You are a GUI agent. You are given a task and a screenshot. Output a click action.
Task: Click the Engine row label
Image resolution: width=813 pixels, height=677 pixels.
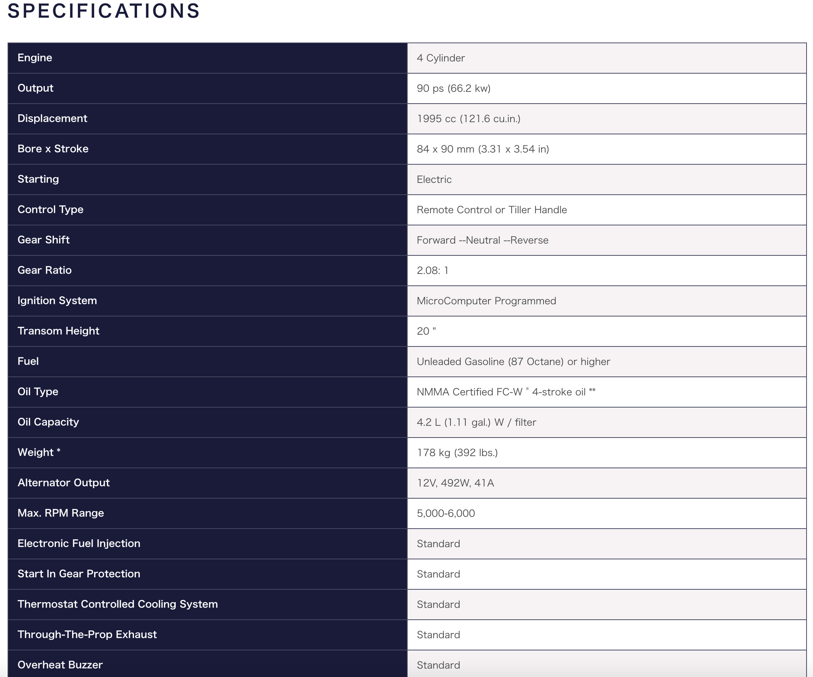pyautogui.click(x=35, y=58)
